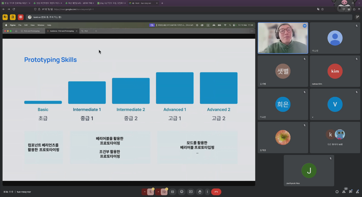The width and height of the screenshot is (362, 197).
Task: Expand video settings arrow beside camera
Action: [158, 192]
